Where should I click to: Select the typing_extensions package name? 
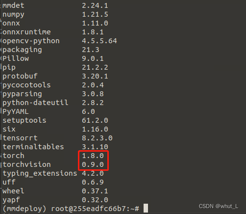click(40, 174)
